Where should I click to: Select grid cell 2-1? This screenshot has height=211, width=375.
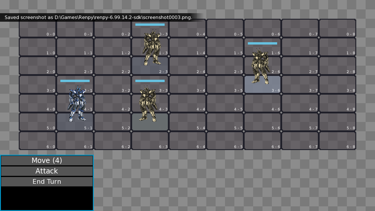(x=75, y=66)
